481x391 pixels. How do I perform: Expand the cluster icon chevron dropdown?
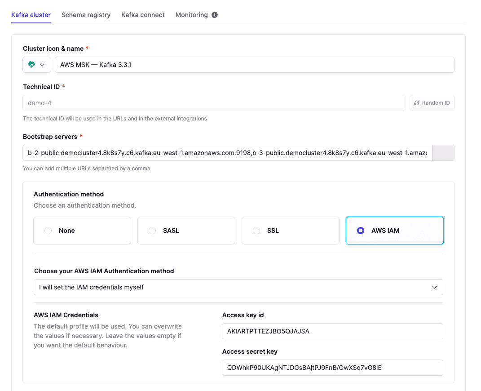pyautogui.click(x=43, y=65)
